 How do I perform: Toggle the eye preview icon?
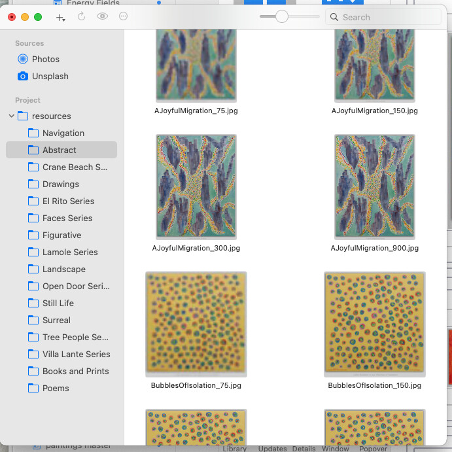tap(102, 16)
